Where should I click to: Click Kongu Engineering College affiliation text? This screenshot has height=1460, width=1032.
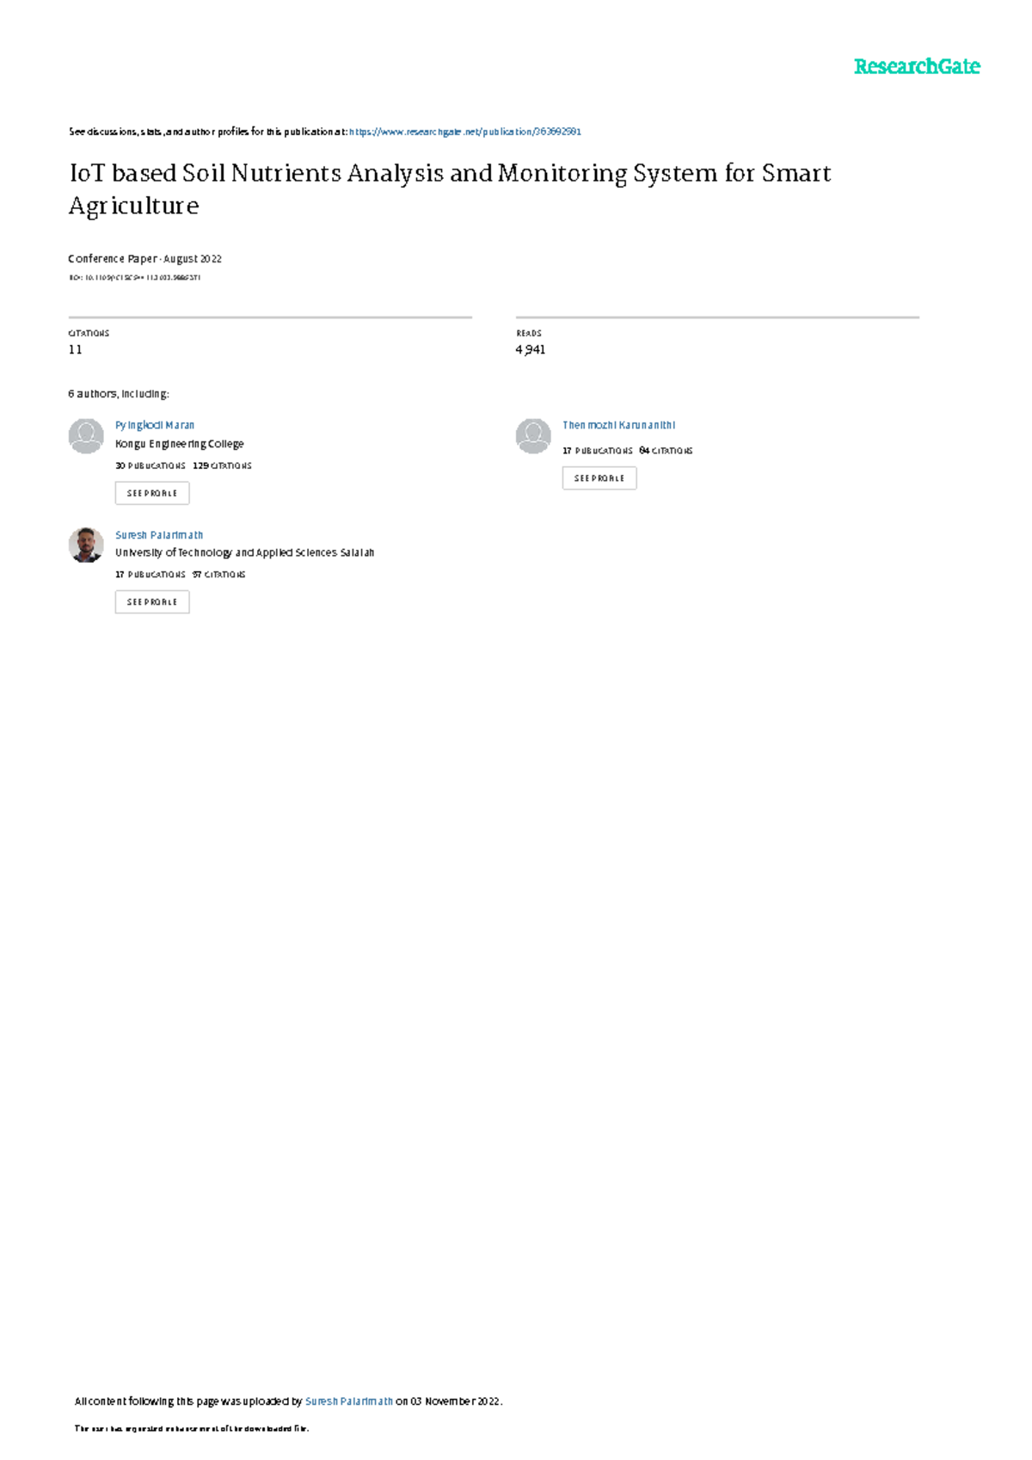click(180, 444)
